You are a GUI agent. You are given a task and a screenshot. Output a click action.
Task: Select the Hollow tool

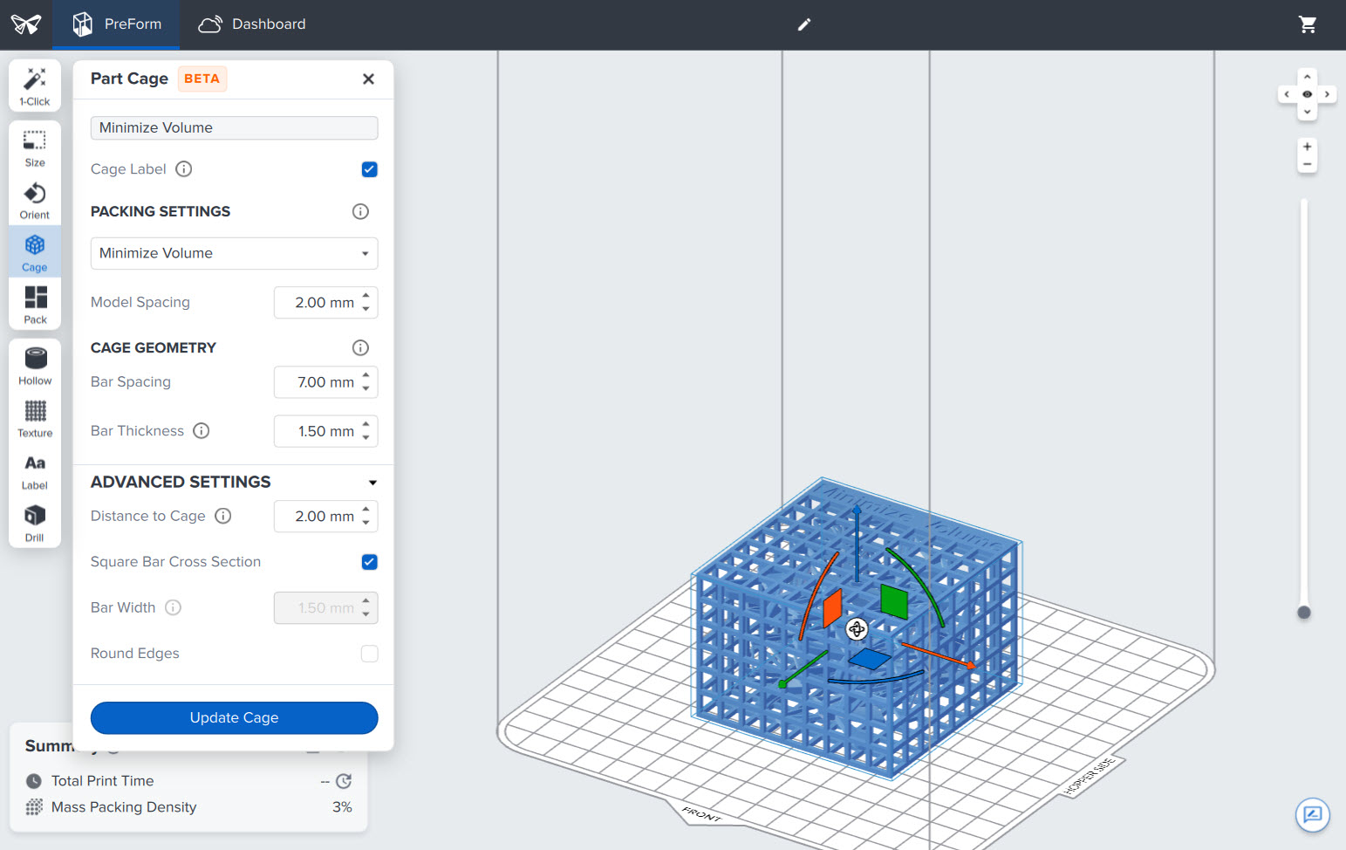point(34,364)
